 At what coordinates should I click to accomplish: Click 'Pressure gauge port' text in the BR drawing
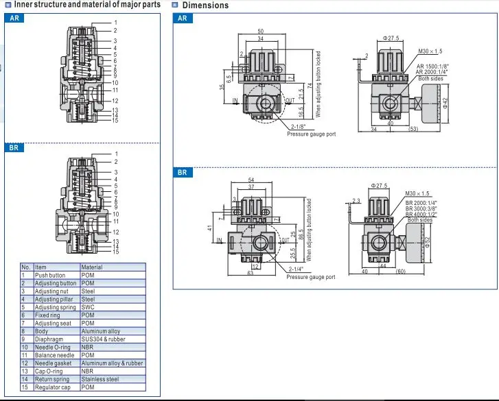point(311,277)
